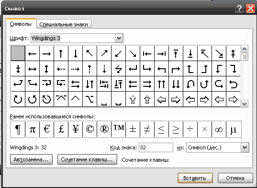Choose the caret up symbol in last row
Viewport: 257px width, 188px height.
coord(76,99)
